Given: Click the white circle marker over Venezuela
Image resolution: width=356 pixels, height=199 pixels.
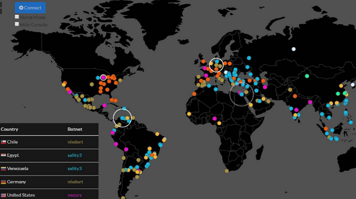Looking at the screenshot, I should (122, 118).
